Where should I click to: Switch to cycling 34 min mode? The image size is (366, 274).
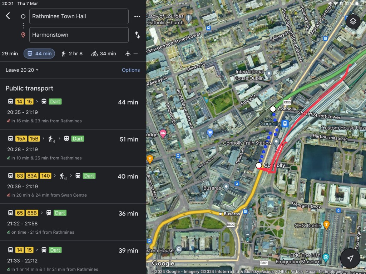[x=104, y=54]
